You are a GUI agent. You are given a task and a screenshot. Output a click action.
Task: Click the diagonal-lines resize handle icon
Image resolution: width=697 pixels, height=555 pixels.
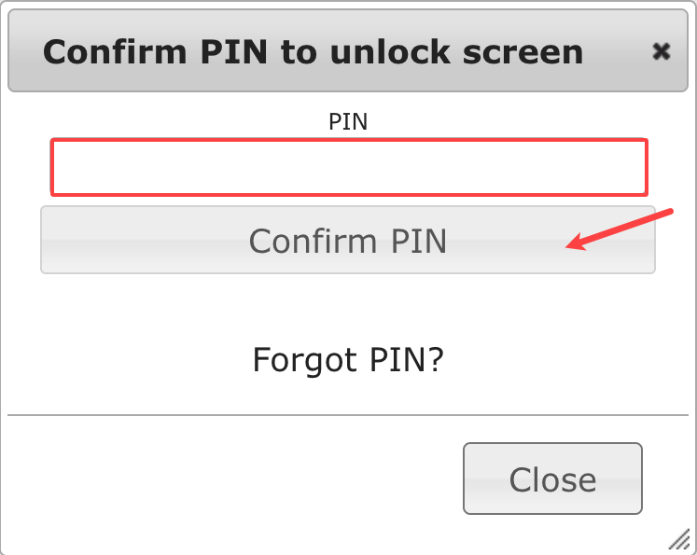coord(678,539)
